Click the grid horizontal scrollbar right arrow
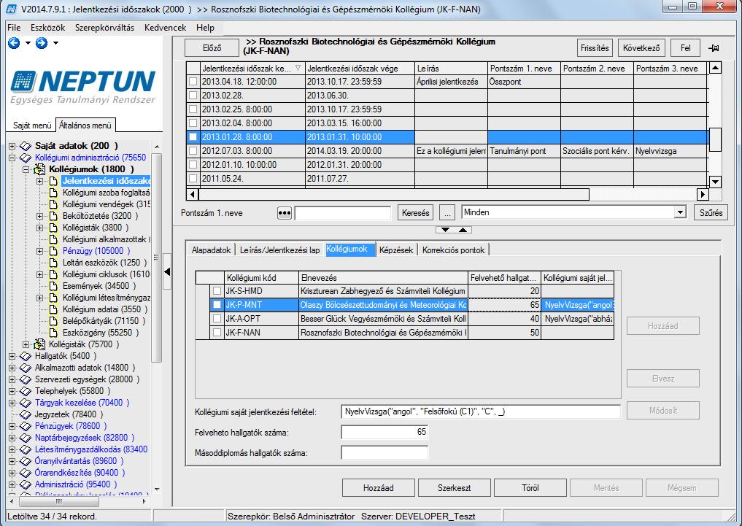 [x=703, y=194]
